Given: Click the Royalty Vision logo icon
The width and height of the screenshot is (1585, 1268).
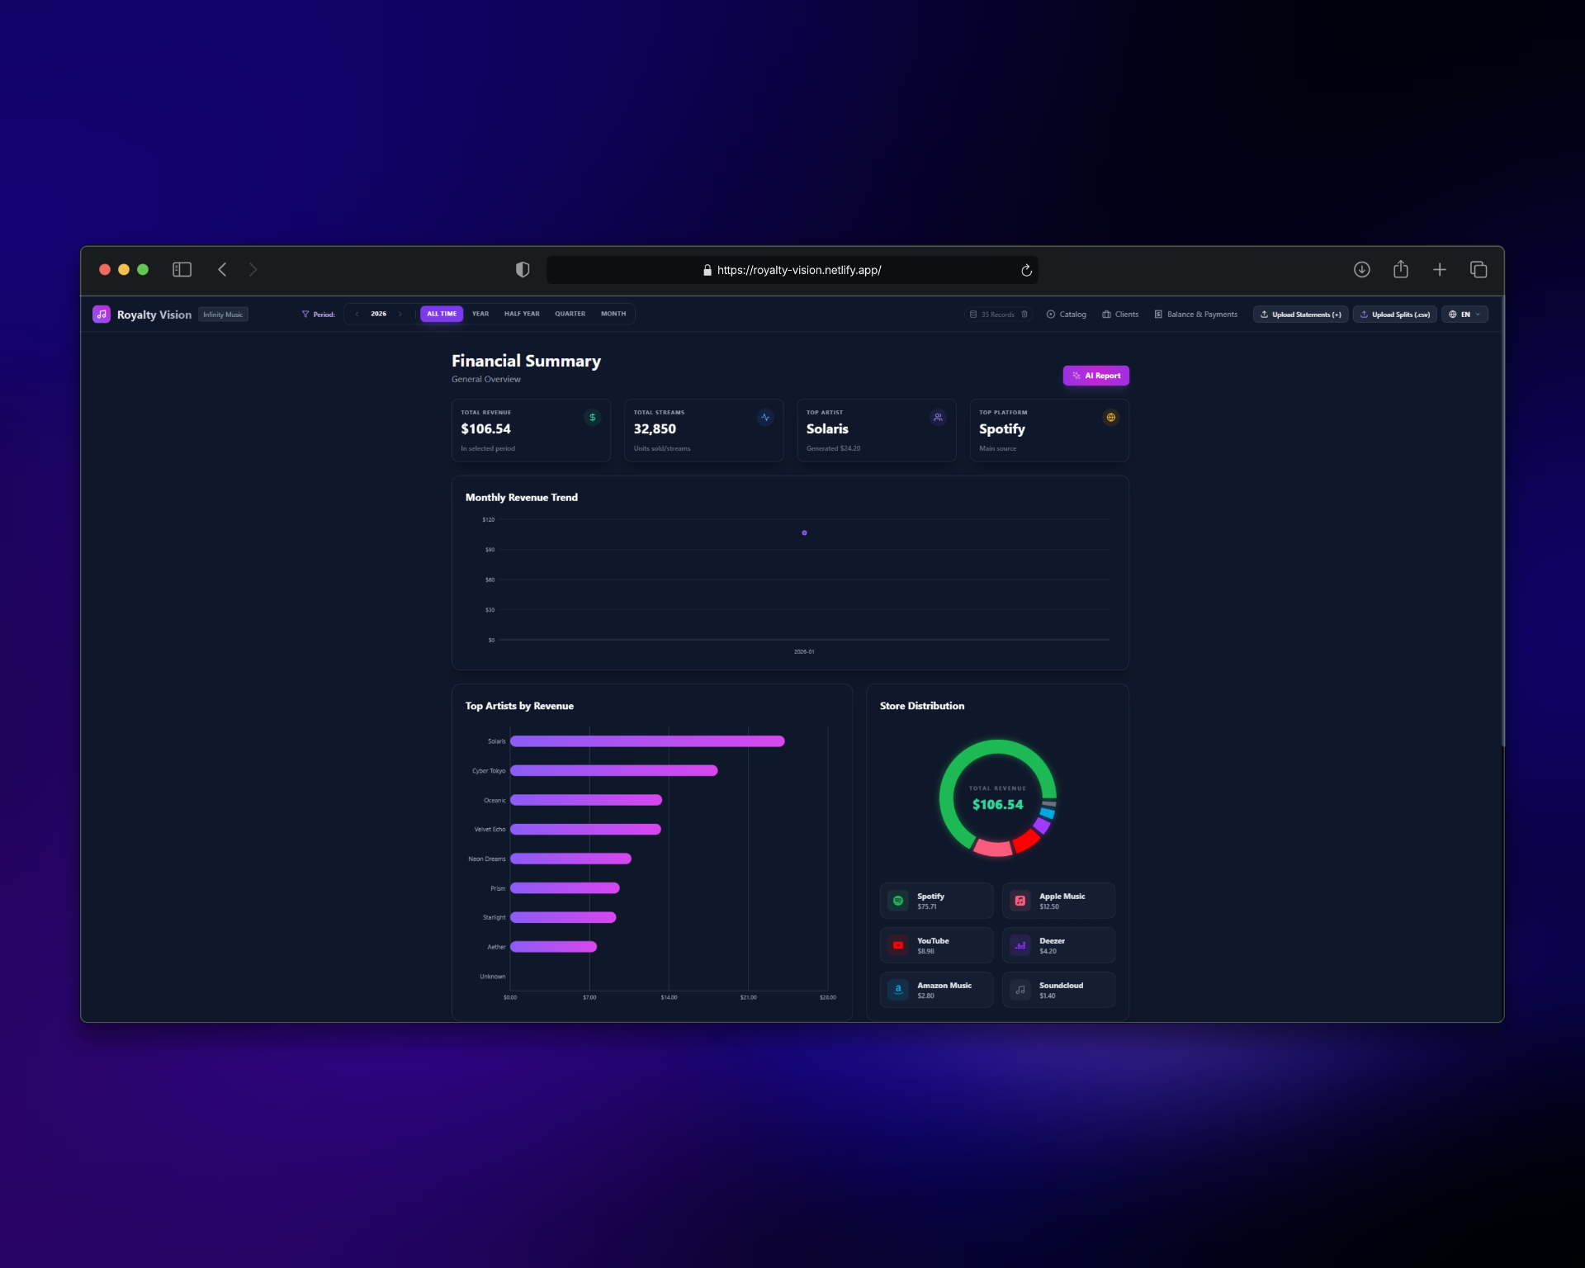Looking at the screenshot, I should pos(102,314).
